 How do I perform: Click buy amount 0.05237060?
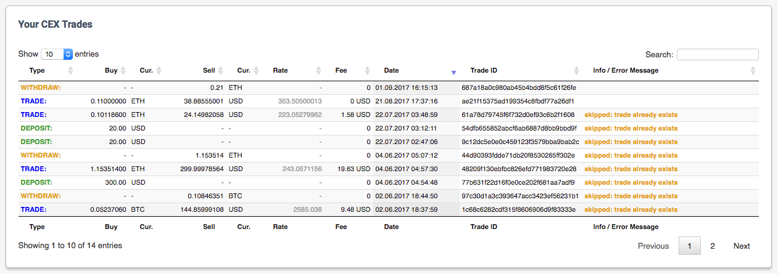coord(109,209)
